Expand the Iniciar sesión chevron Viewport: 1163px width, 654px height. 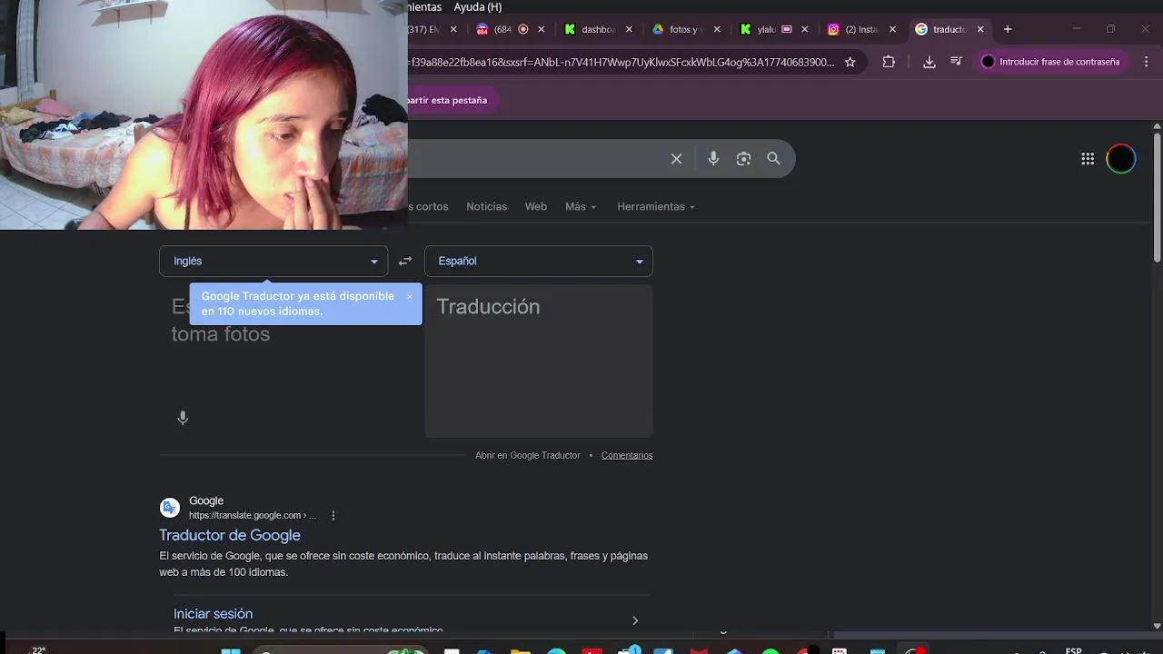pos(635,620)
